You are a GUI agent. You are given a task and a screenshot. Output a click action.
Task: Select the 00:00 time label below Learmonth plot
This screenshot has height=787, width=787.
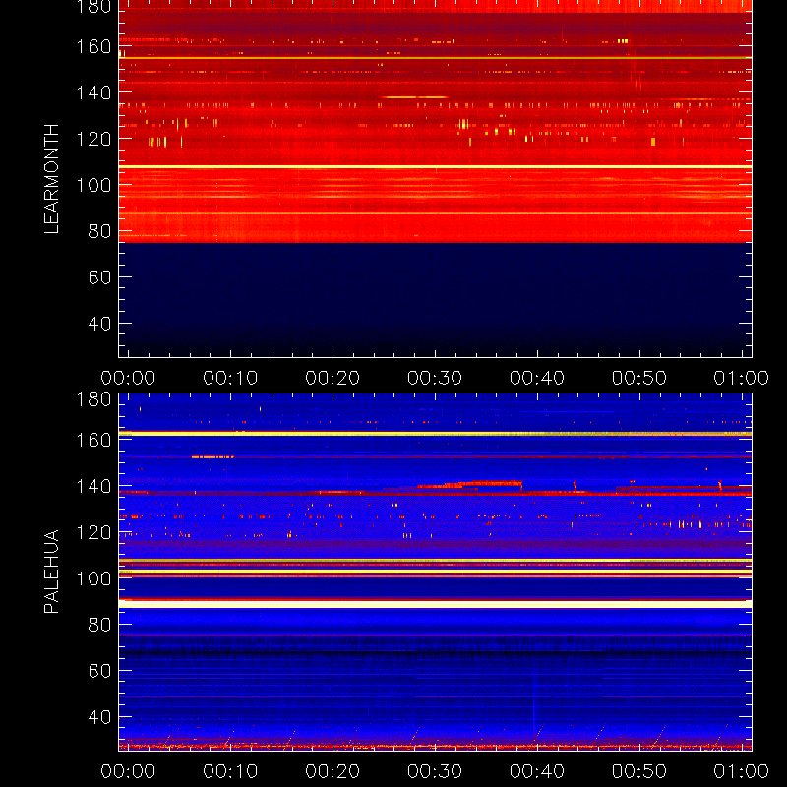click(128, 378)
